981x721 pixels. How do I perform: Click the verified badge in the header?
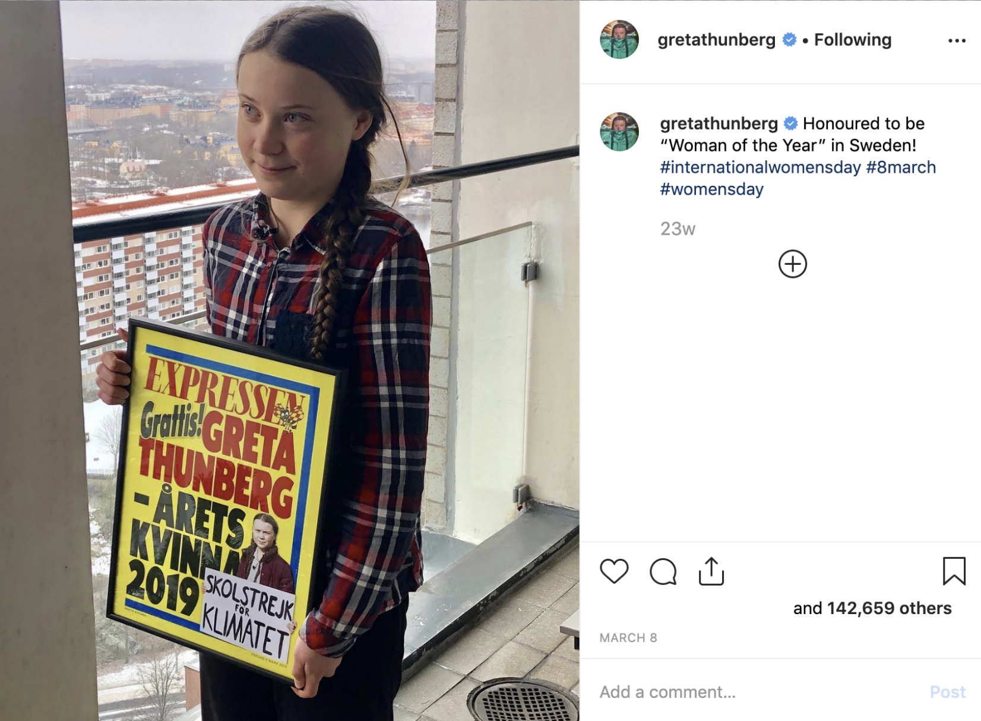789,40
